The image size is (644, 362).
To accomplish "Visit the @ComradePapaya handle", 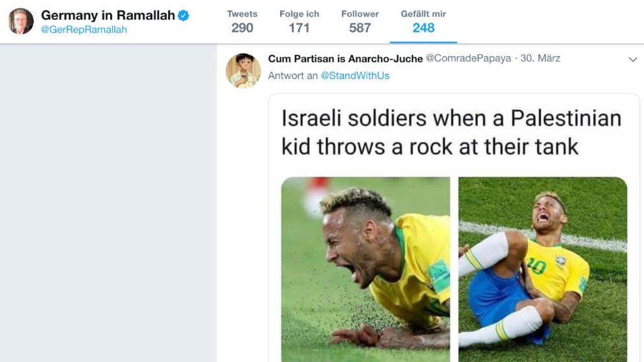I will pos(468,59).
